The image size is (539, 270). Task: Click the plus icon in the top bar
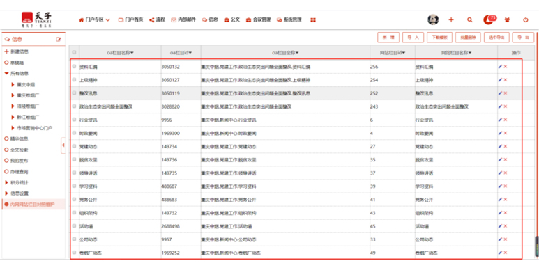[451, 20]
